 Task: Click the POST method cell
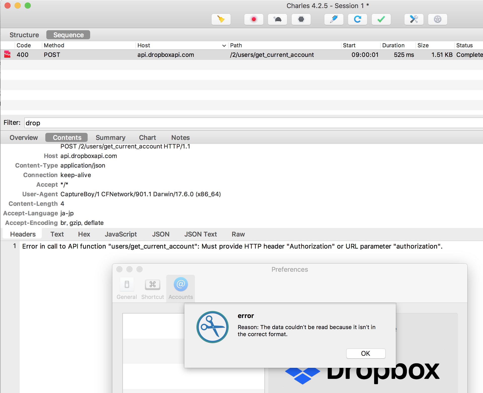pos(52,55)
